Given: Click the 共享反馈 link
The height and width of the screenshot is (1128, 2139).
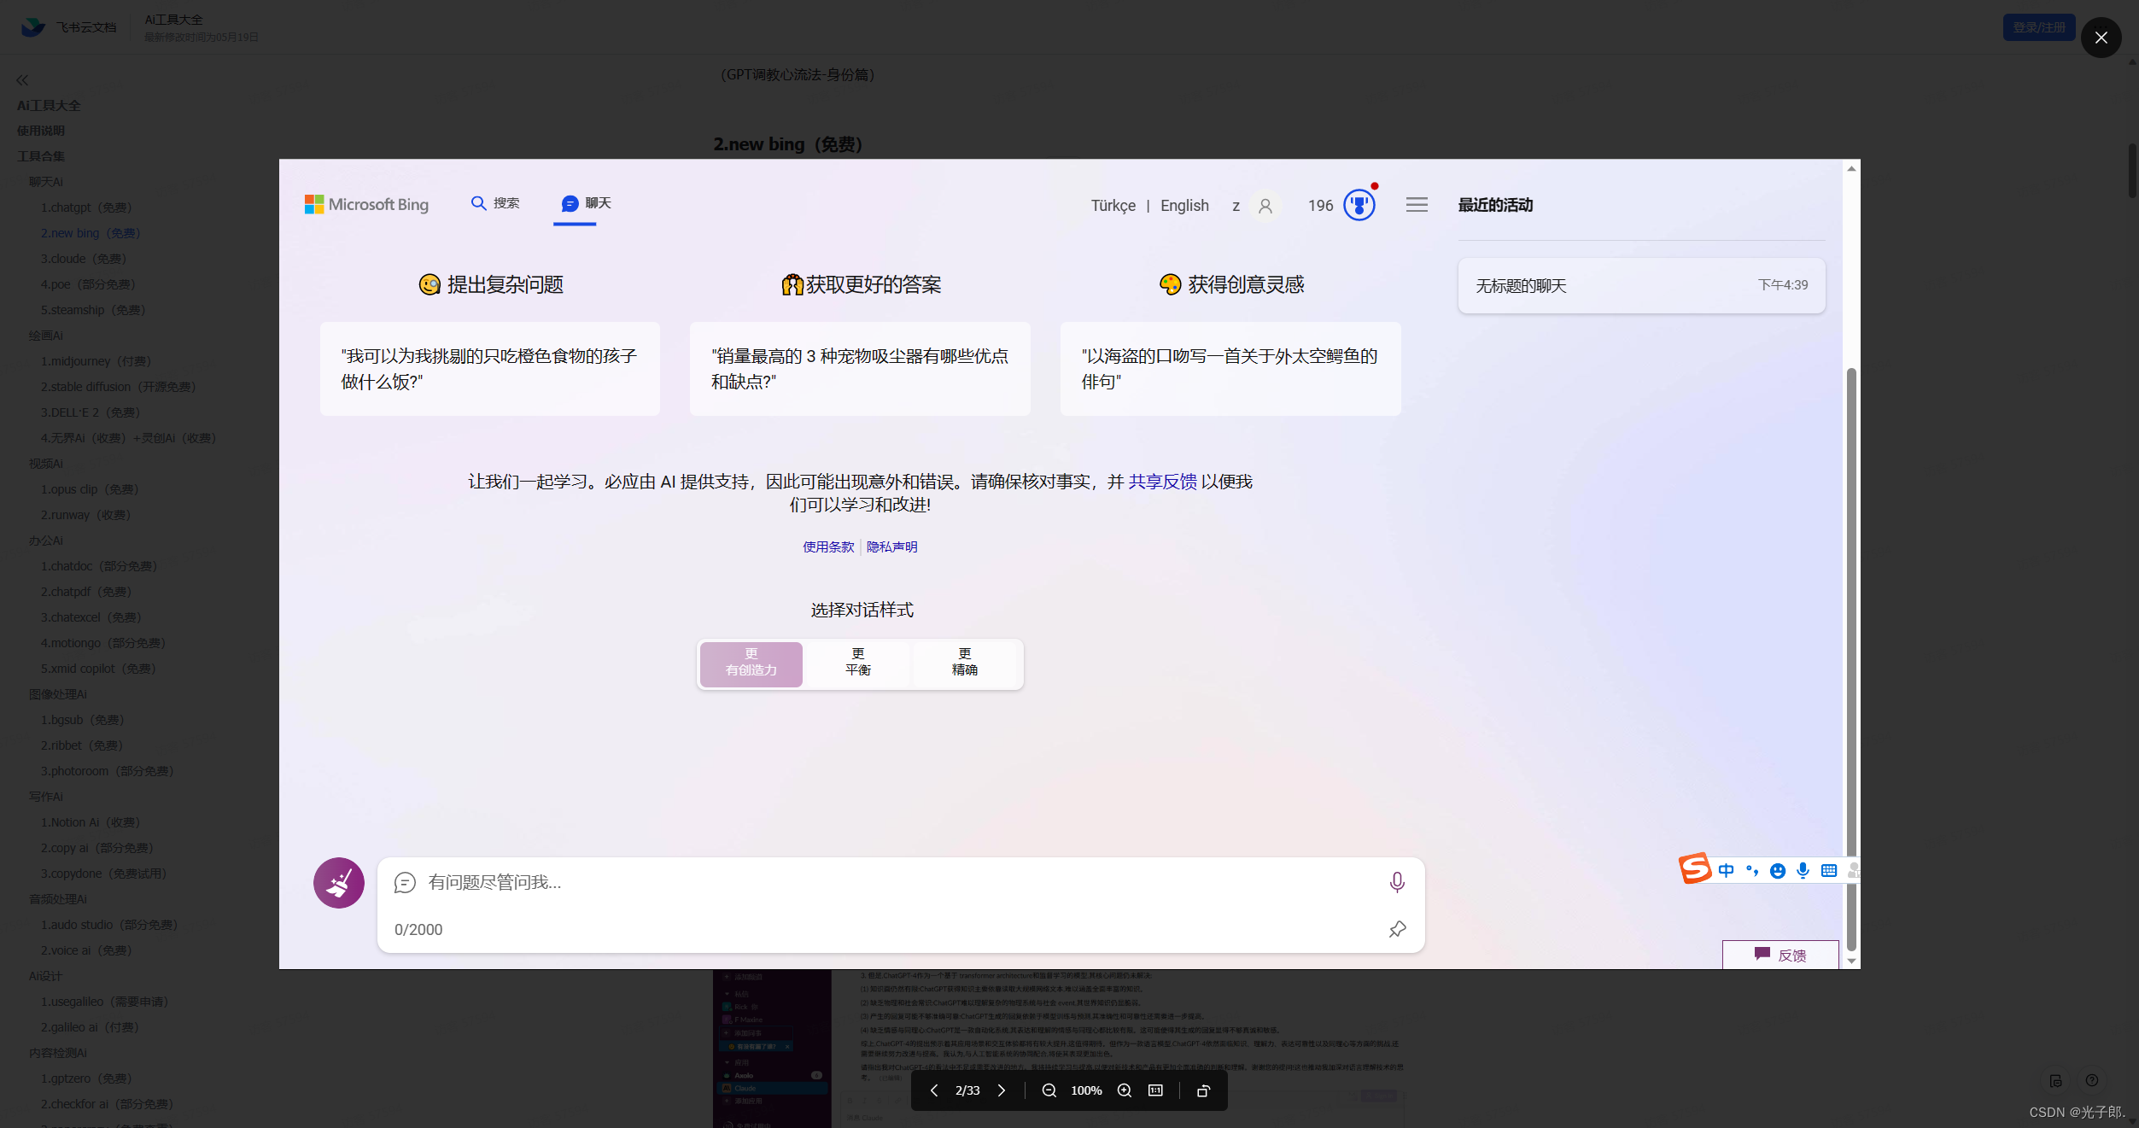Looking at the screenshot, I should (x=1162, y=482).
